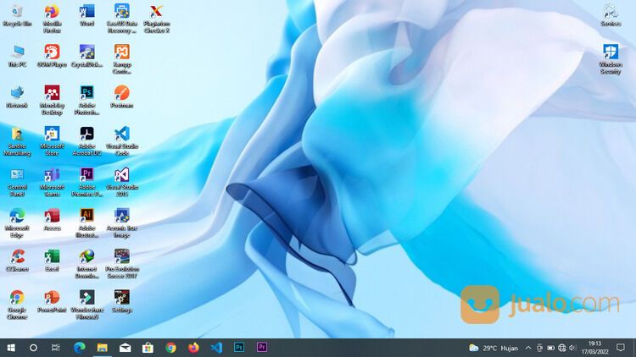Launch Firefox from the taskbar
The height and width of the screenshot is (357, 636).
click(x=193, y=348)
